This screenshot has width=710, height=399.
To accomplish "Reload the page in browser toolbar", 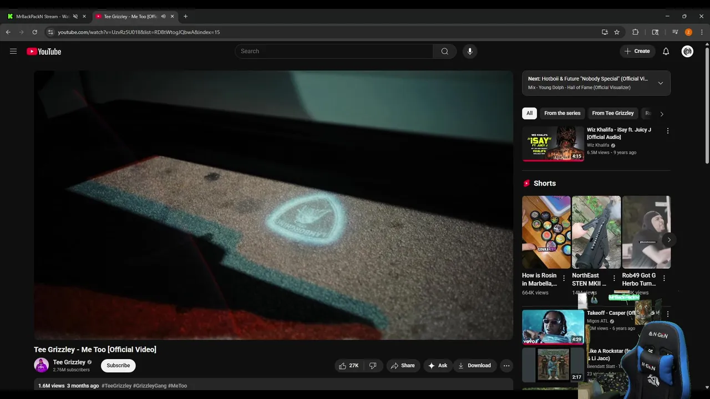I will (x=34, y=32).
